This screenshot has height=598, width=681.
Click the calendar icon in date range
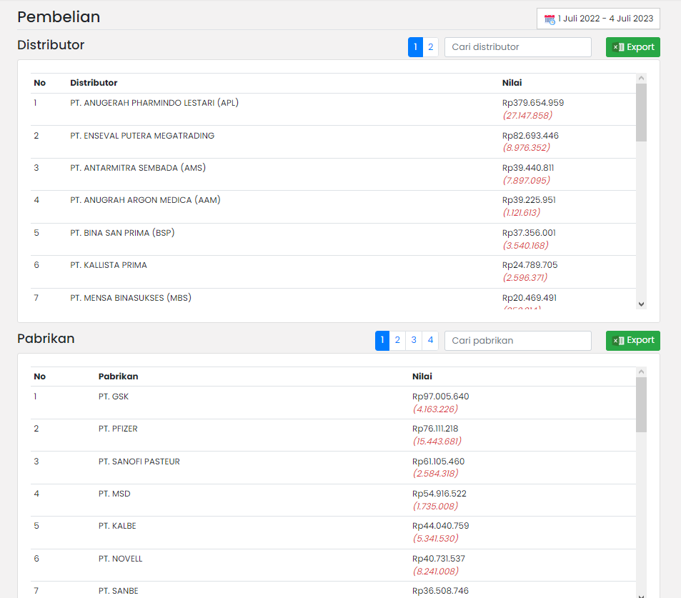pyautogui.click(x=549, y=19)
